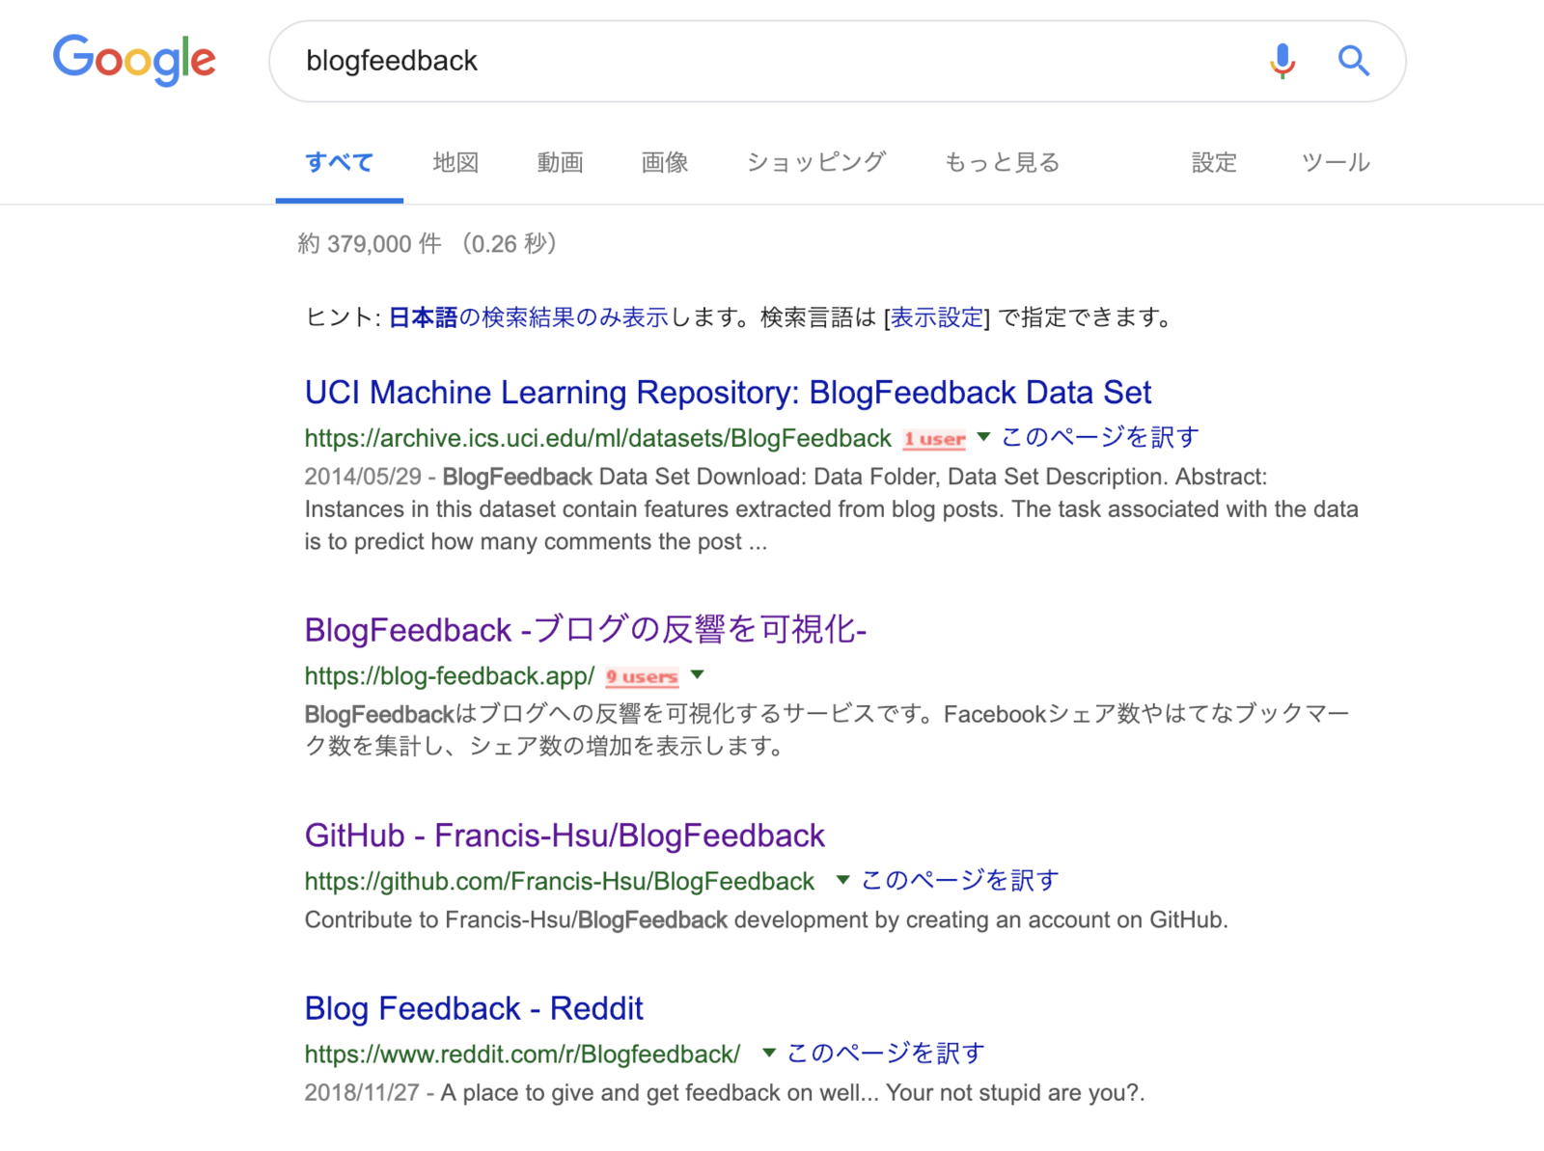Expand dropdown arrow beside the Reddit URL

pyautogui.click(x=768, y=1053)
